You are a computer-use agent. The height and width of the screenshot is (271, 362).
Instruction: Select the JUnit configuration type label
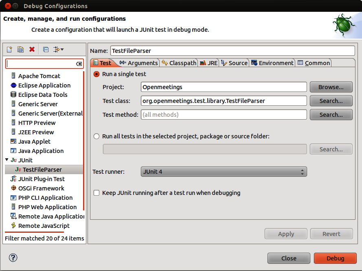25,160
